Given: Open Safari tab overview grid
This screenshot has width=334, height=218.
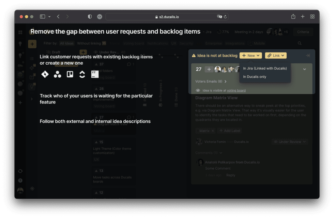Looking at the screenshot, I should (312, 17).
